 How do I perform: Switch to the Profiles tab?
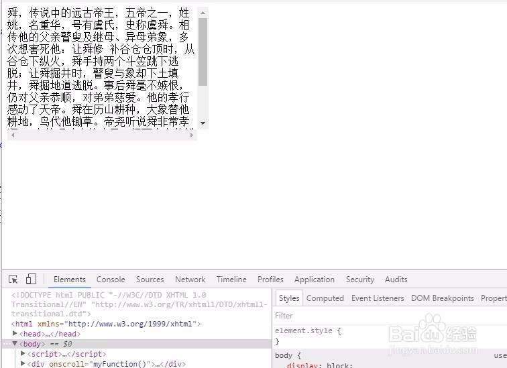[270, 279]
